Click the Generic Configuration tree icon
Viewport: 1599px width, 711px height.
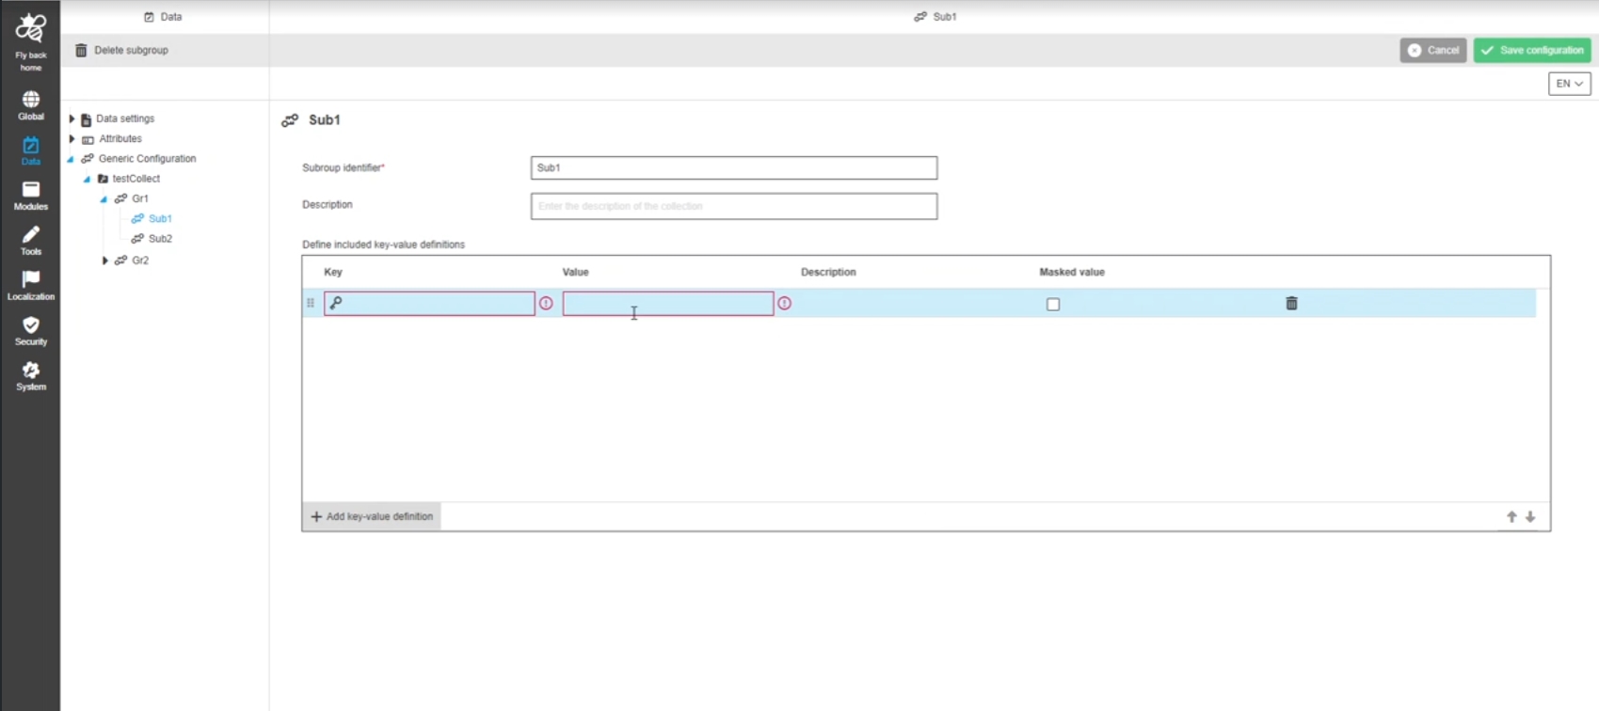(x=88, y=159)
